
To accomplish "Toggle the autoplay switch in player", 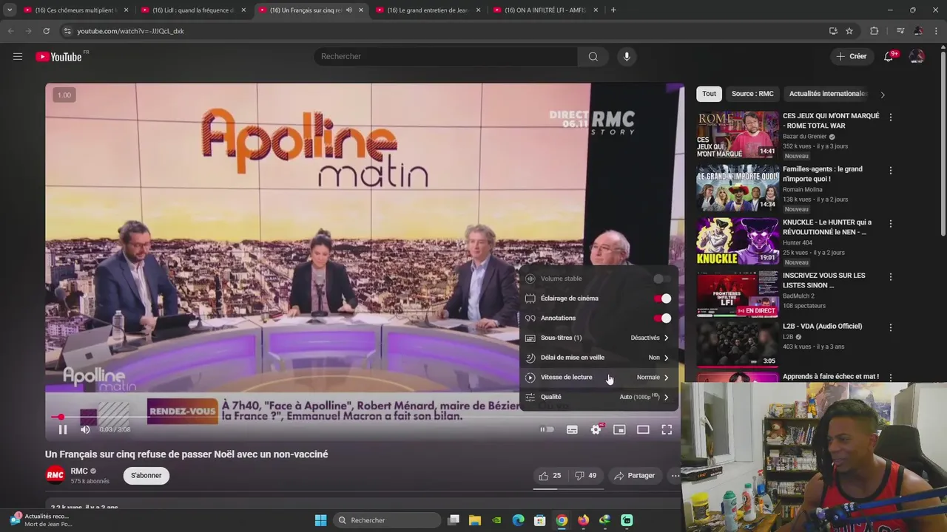I will (547, 429).
